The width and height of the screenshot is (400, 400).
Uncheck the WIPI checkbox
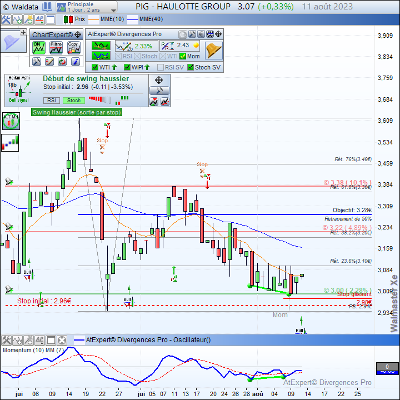point(127,67)
